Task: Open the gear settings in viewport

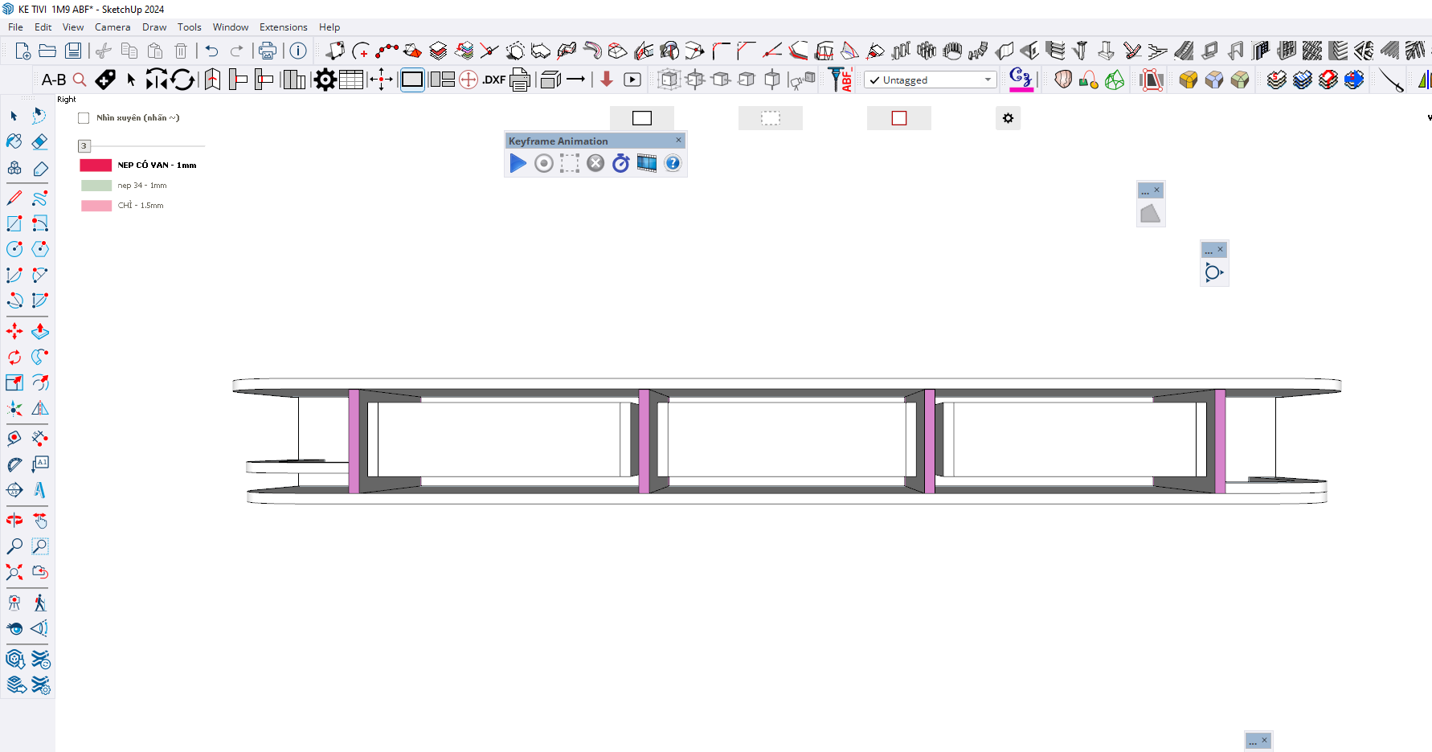Action: [1008, 118]
